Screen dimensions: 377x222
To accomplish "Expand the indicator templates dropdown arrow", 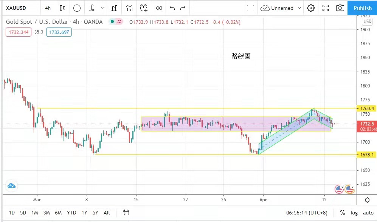I will click(103, 8).
